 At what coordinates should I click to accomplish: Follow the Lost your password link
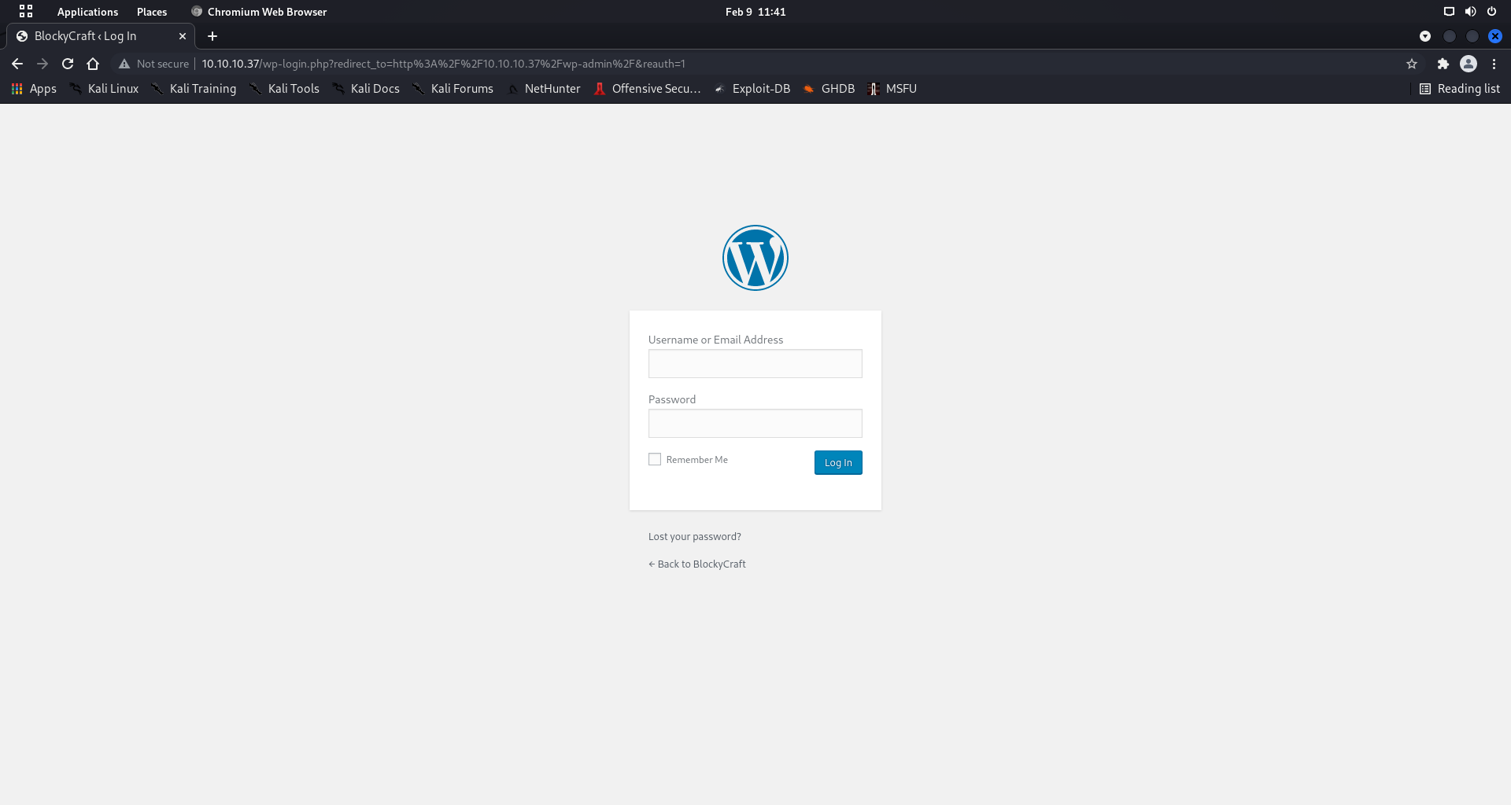tap(694, 537)
